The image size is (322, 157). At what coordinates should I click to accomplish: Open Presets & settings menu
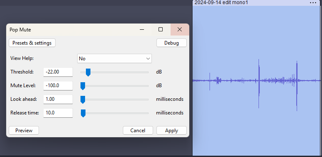(x=32, y=43)
